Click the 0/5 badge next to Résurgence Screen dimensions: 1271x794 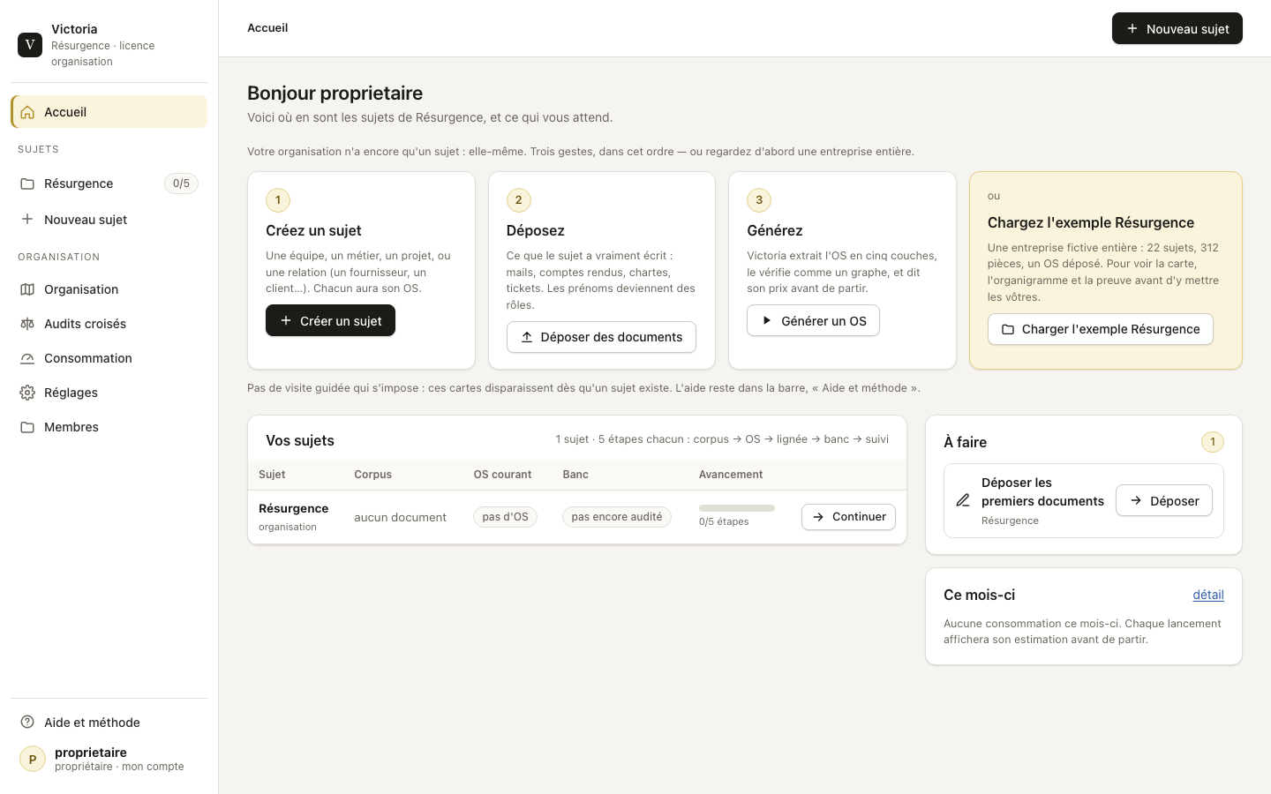(181, 184)
